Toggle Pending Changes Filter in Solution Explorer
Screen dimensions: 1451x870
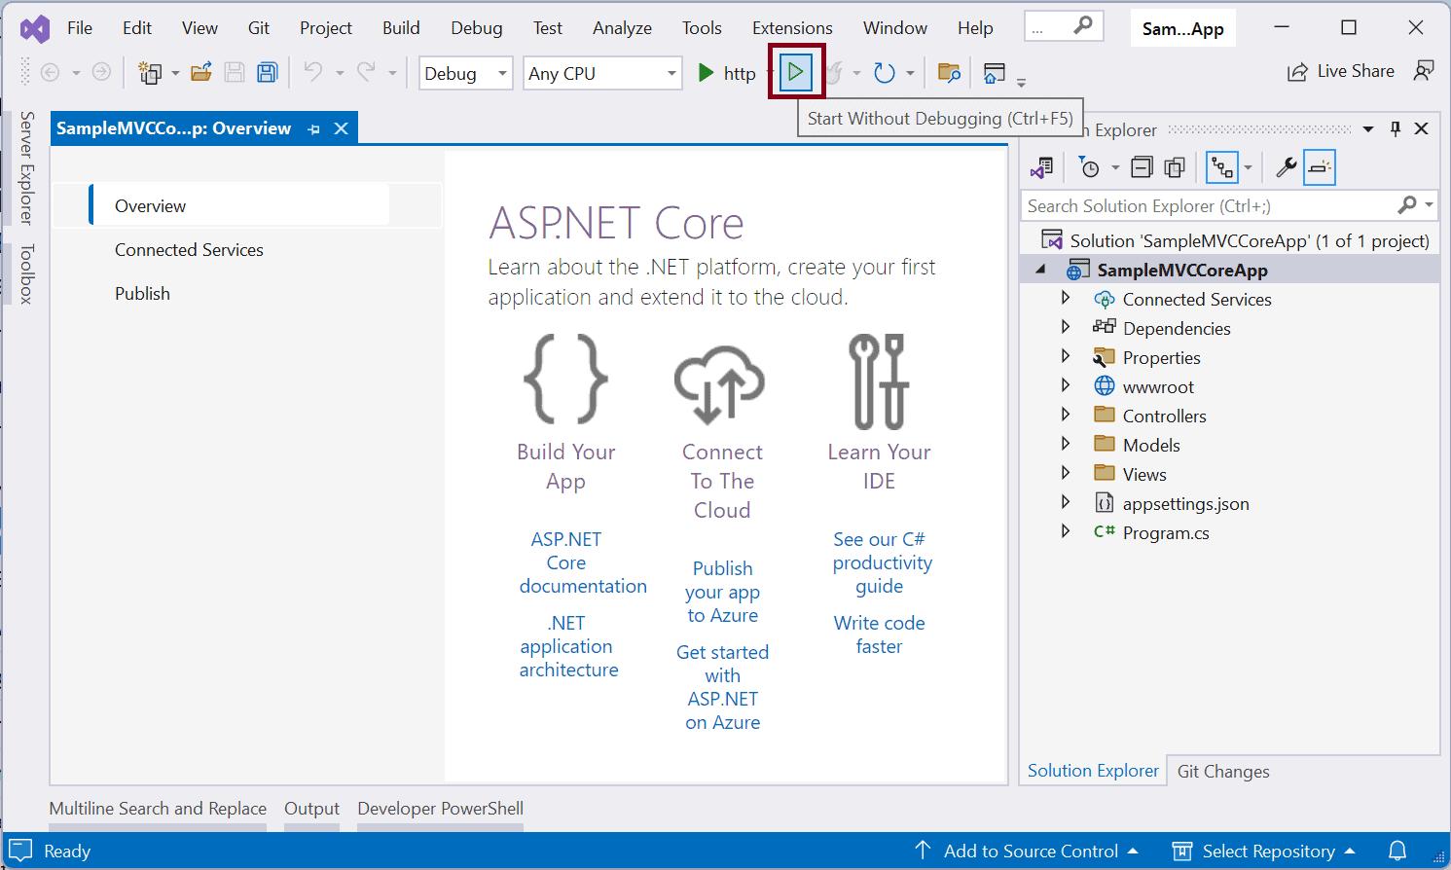click(1090, 166)
